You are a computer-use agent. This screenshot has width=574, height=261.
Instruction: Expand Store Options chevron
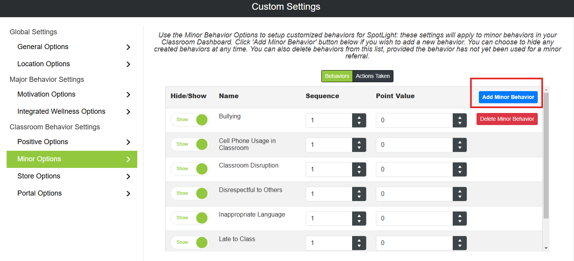pos(128,176)
